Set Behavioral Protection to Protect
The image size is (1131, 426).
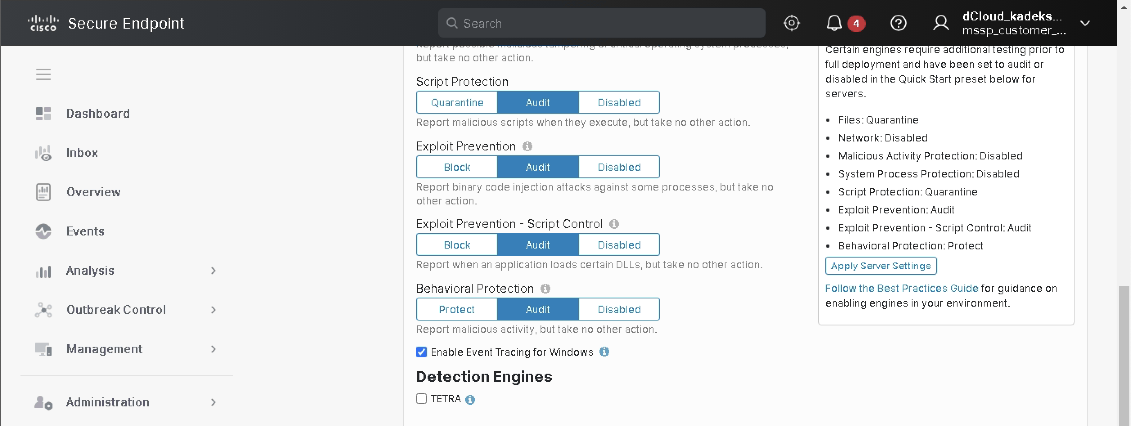pos(457,309)
